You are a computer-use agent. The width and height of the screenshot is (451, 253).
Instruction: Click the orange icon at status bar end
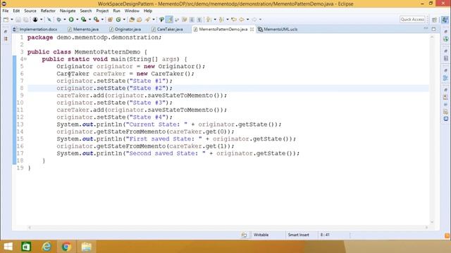[x=447, y=235]
